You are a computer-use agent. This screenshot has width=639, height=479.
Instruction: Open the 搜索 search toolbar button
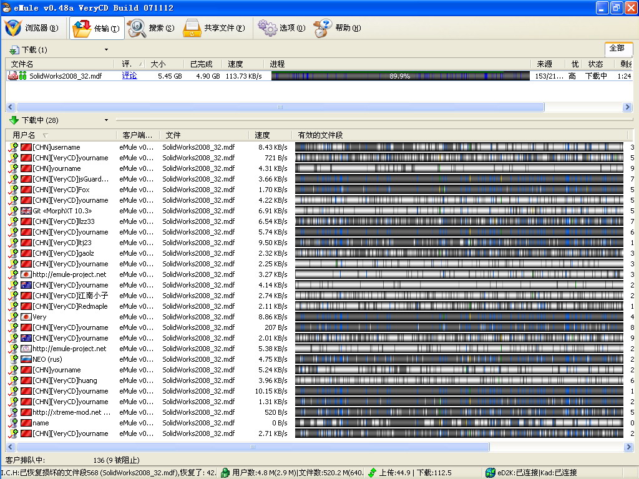151,28
